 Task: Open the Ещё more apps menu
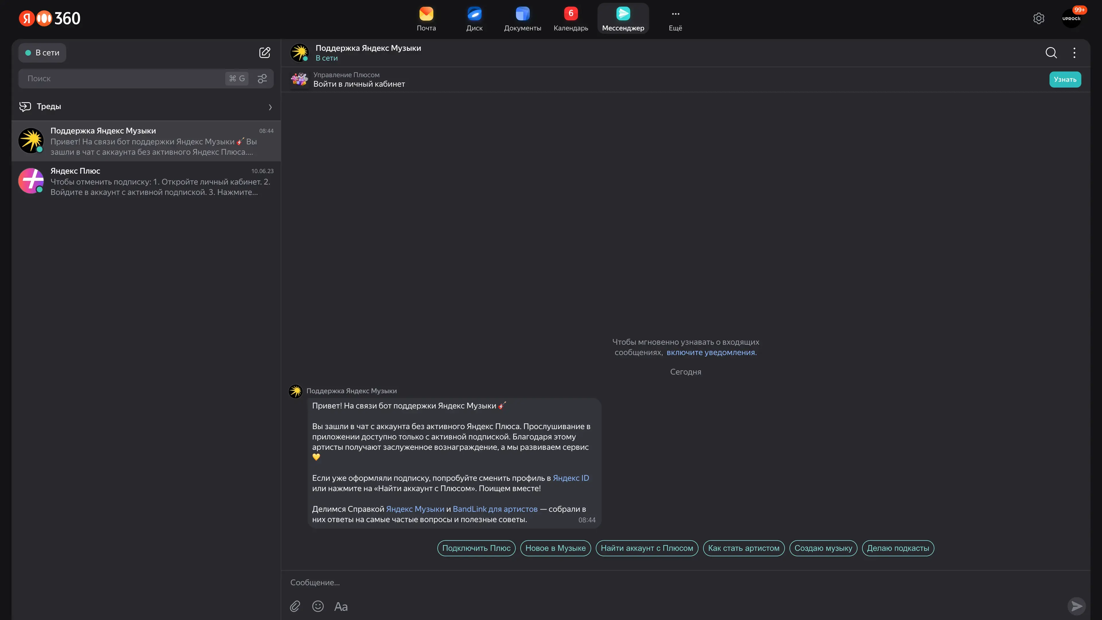675,19
